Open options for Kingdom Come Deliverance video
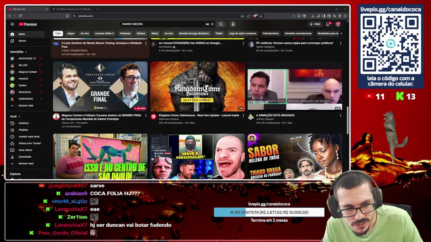This screenshot has width=431, height=242. click(243, 116)
